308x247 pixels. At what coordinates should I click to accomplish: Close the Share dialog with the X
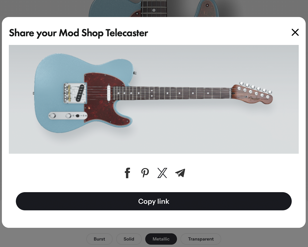pos(295,32)
